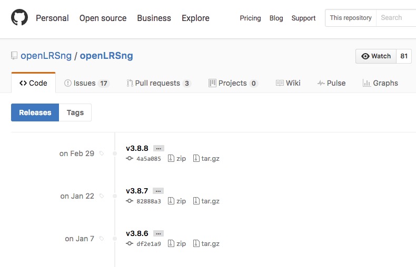Click the tag icon next to Jan 22
Screen dimensions: 416x267
click(102, 196)
